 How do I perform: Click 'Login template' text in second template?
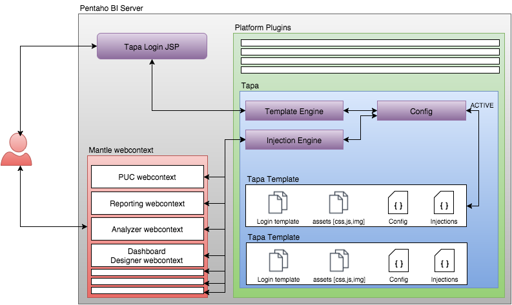(278, 280)
